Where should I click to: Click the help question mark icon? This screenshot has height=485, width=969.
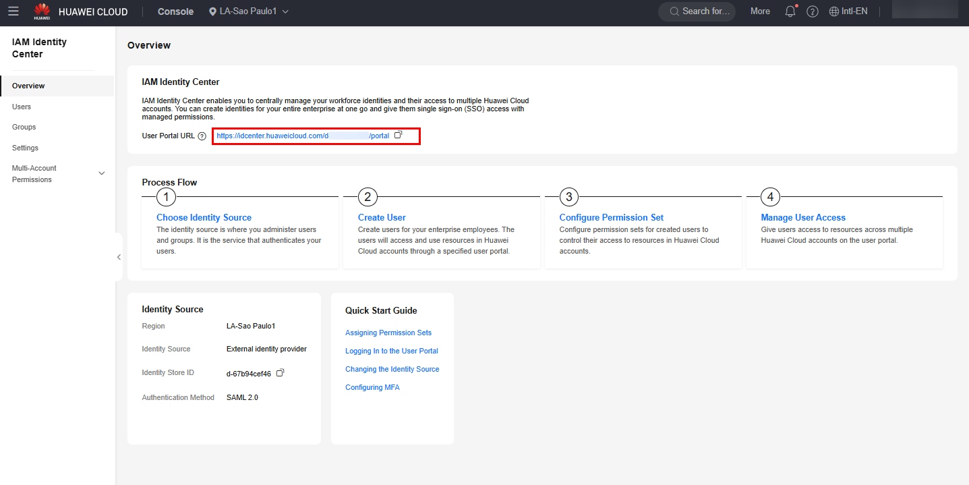813,11
